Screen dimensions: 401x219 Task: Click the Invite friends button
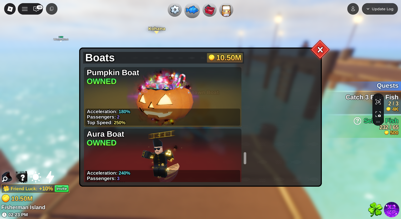(x=62, y=188)
